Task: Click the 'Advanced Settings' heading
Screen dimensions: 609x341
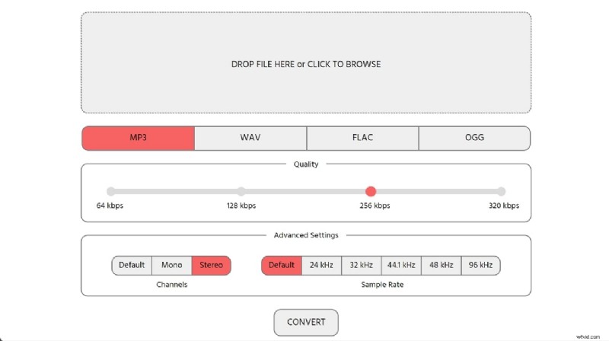Action: point(306,235)
